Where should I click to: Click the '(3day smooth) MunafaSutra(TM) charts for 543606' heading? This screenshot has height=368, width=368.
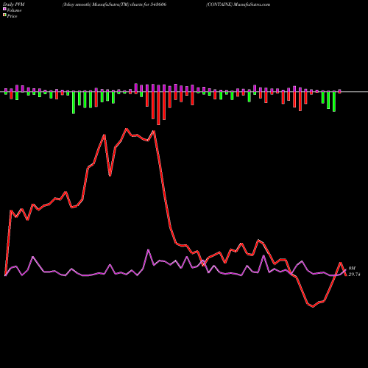coord(114,4)
